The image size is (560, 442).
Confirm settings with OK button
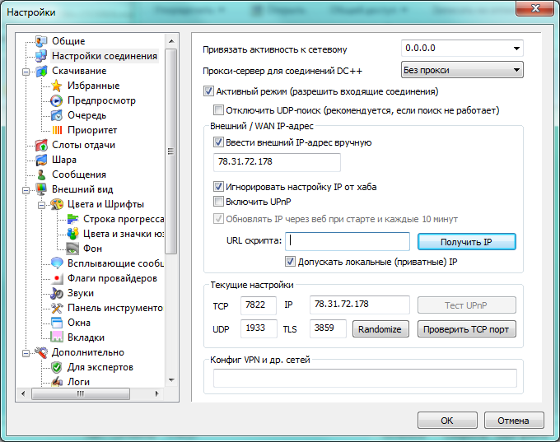point(447,421)
